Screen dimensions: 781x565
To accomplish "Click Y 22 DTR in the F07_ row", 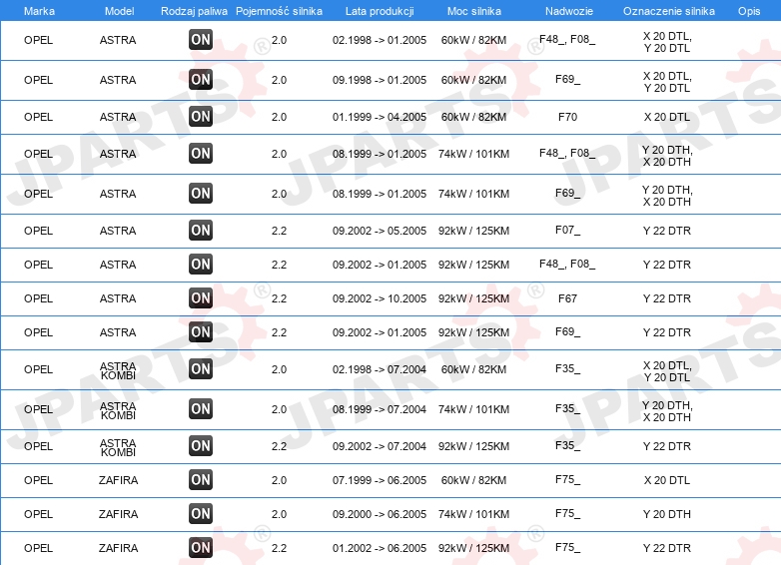I will (x=667, y=231).
